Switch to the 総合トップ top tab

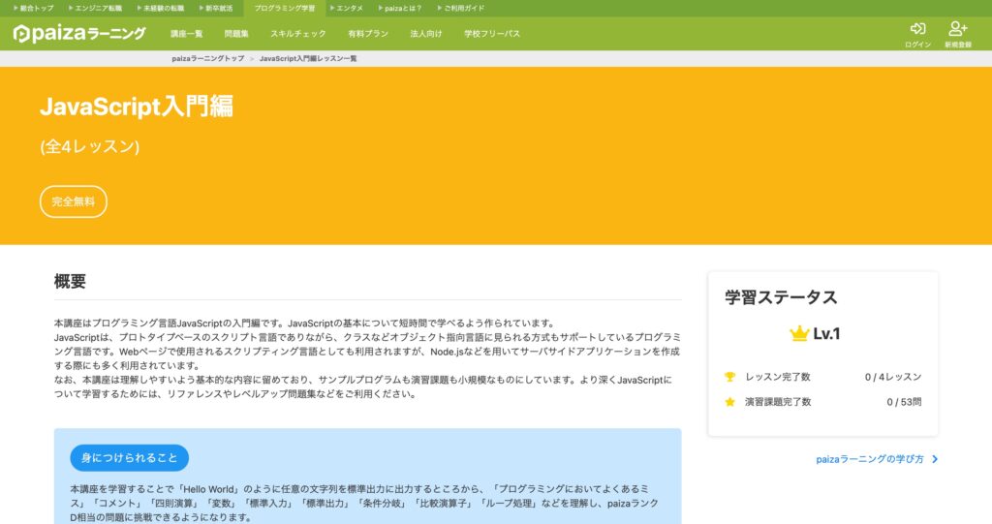point(34,8)
